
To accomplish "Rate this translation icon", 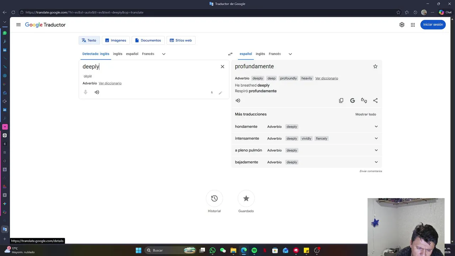I will point(364,101).
